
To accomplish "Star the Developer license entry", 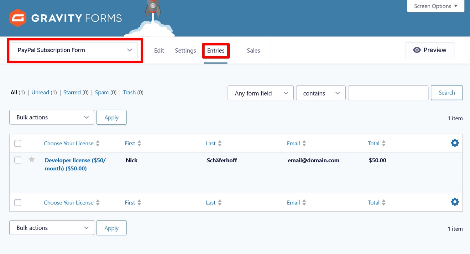I will click(x=32, y=160).
